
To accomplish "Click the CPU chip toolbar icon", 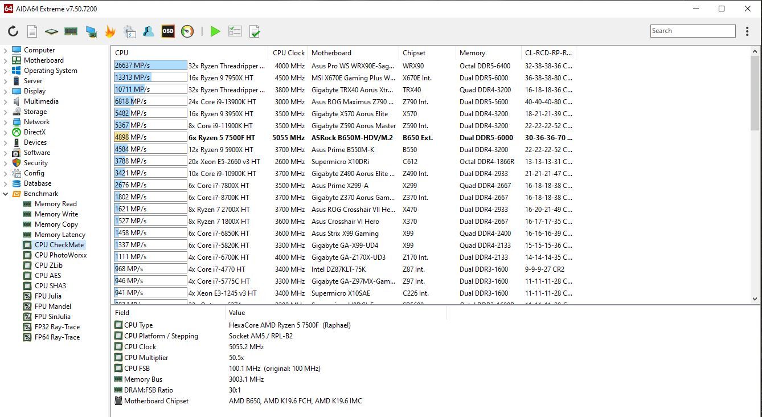I will tap(51, 32).
